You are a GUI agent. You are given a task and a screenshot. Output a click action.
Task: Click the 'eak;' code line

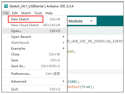click(71, 51)
